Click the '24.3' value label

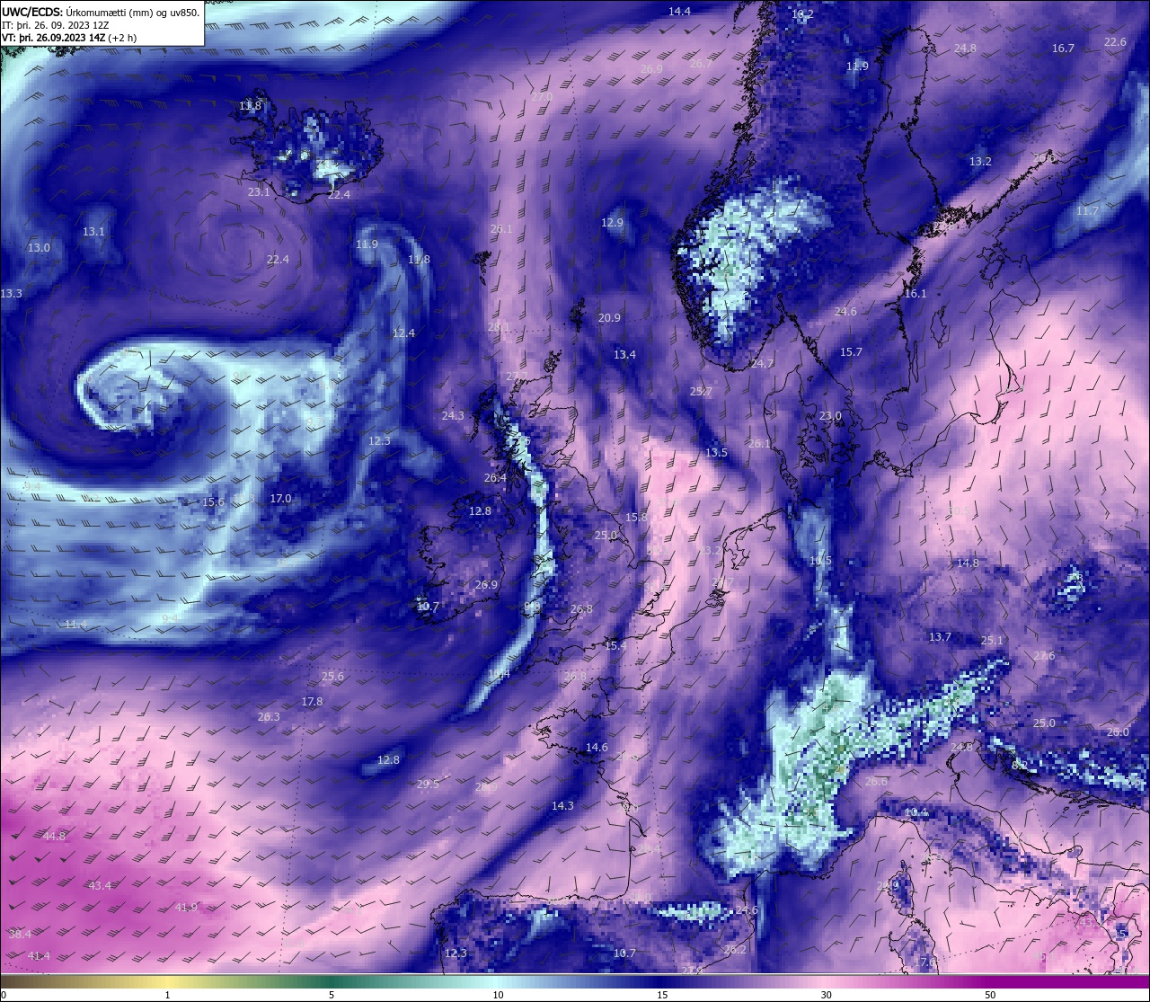coord(453,416)
